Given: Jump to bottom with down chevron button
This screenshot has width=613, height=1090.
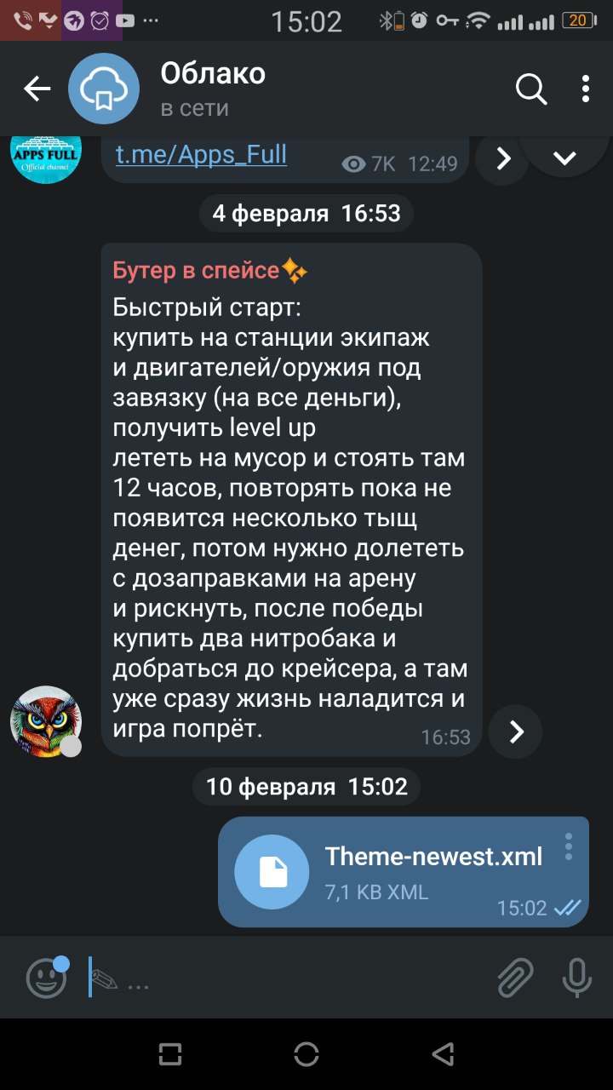Looking at the screenshot, I should (x=565, y=158).
